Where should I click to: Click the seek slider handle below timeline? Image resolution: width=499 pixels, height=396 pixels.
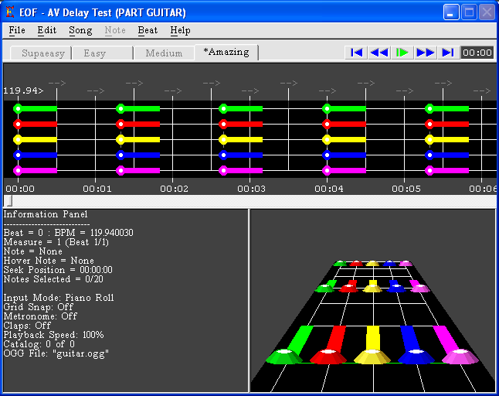8,200
